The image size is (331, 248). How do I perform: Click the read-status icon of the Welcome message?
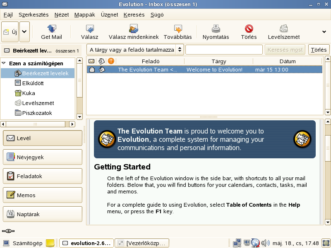(x=92, y=69)
